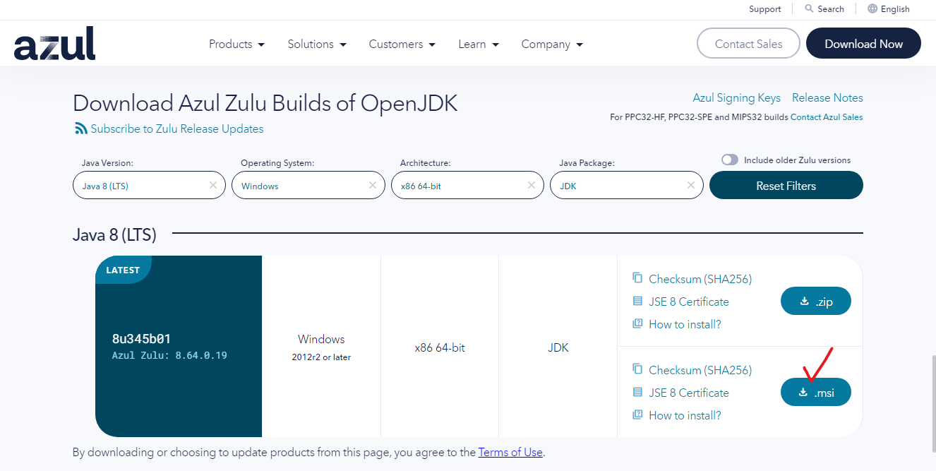936x471 pixels.
Task: Click the Azul logo
Action: (x=54, y=44)
